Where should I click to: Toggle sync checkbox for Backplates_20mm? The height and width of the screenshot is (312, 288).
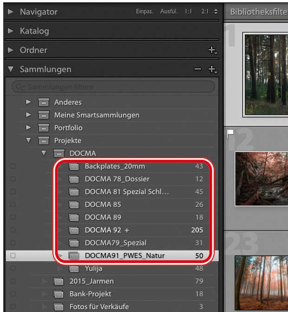pyautogui.click(x=13, y=166)
